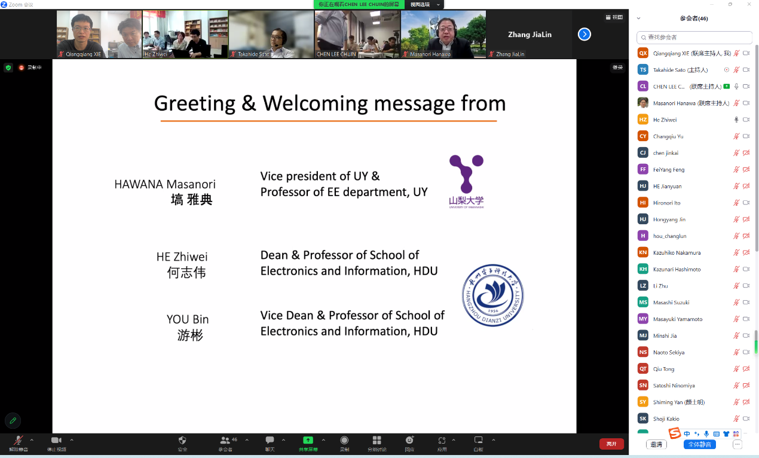Toggle disabled camera for chen jinkai

point(746,153)
